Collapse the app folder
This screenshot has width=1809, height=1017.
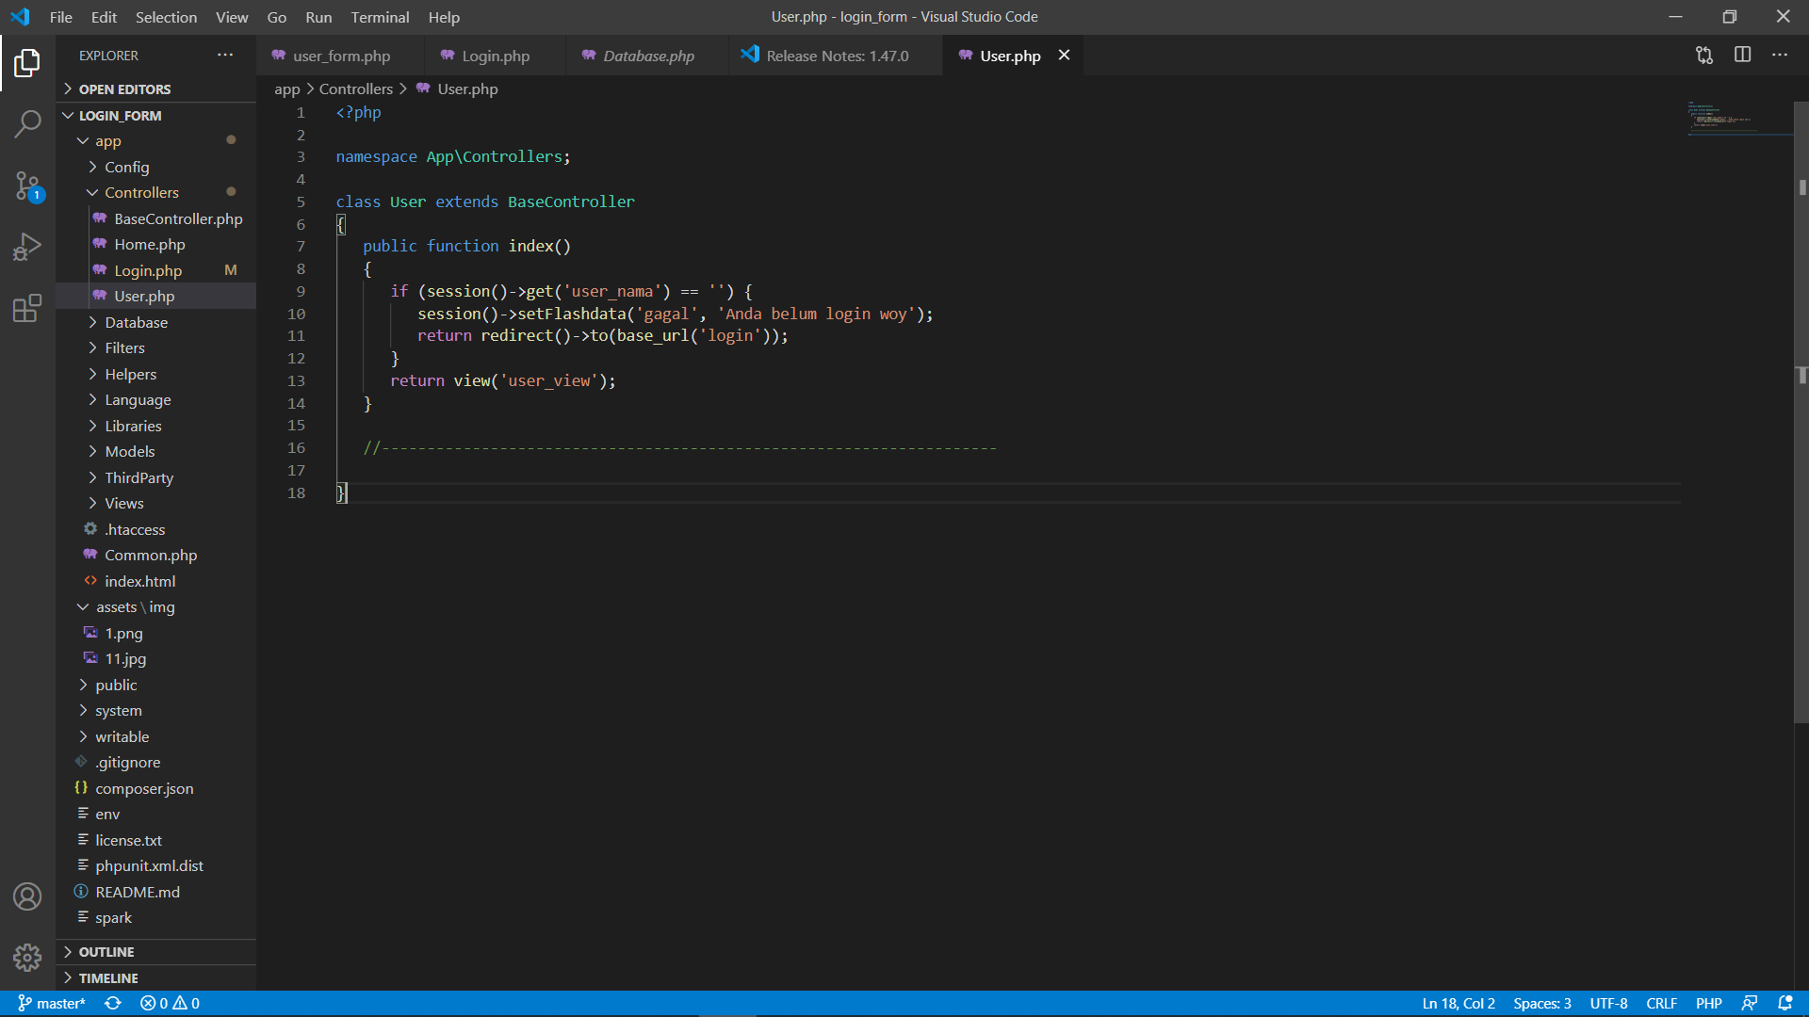click(x=155, y=141)
